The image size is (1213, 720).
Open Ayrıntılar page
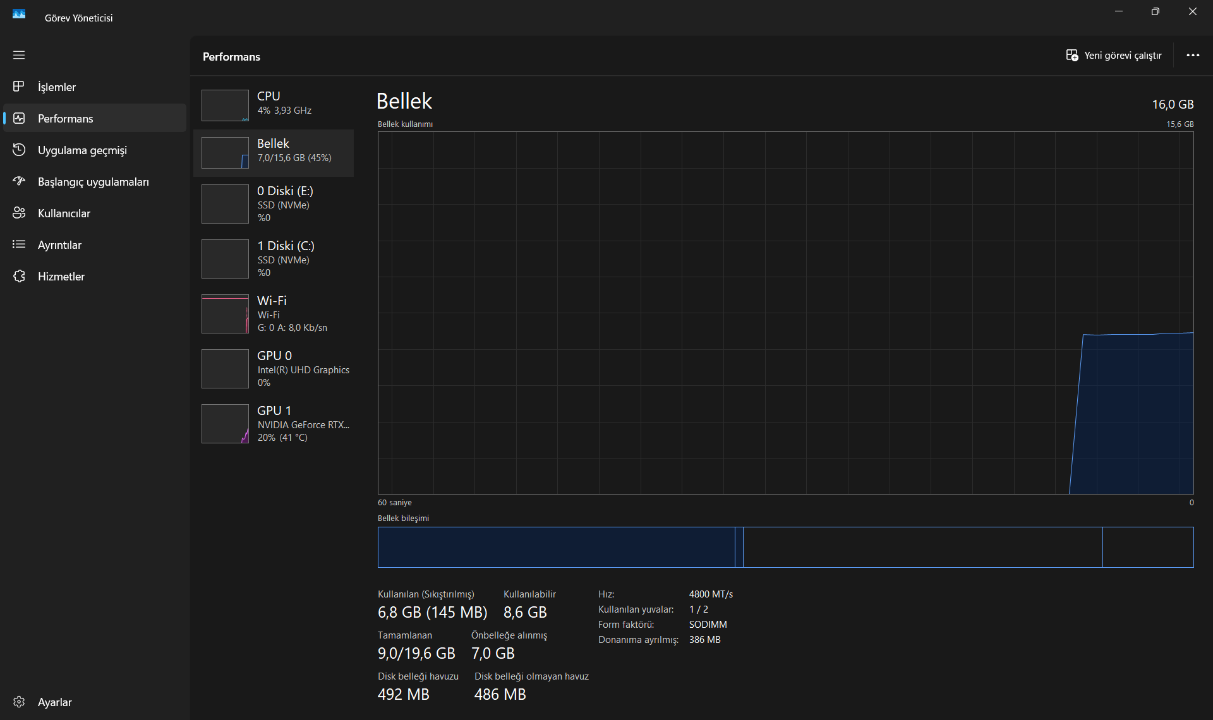click(x=95, y=244)
